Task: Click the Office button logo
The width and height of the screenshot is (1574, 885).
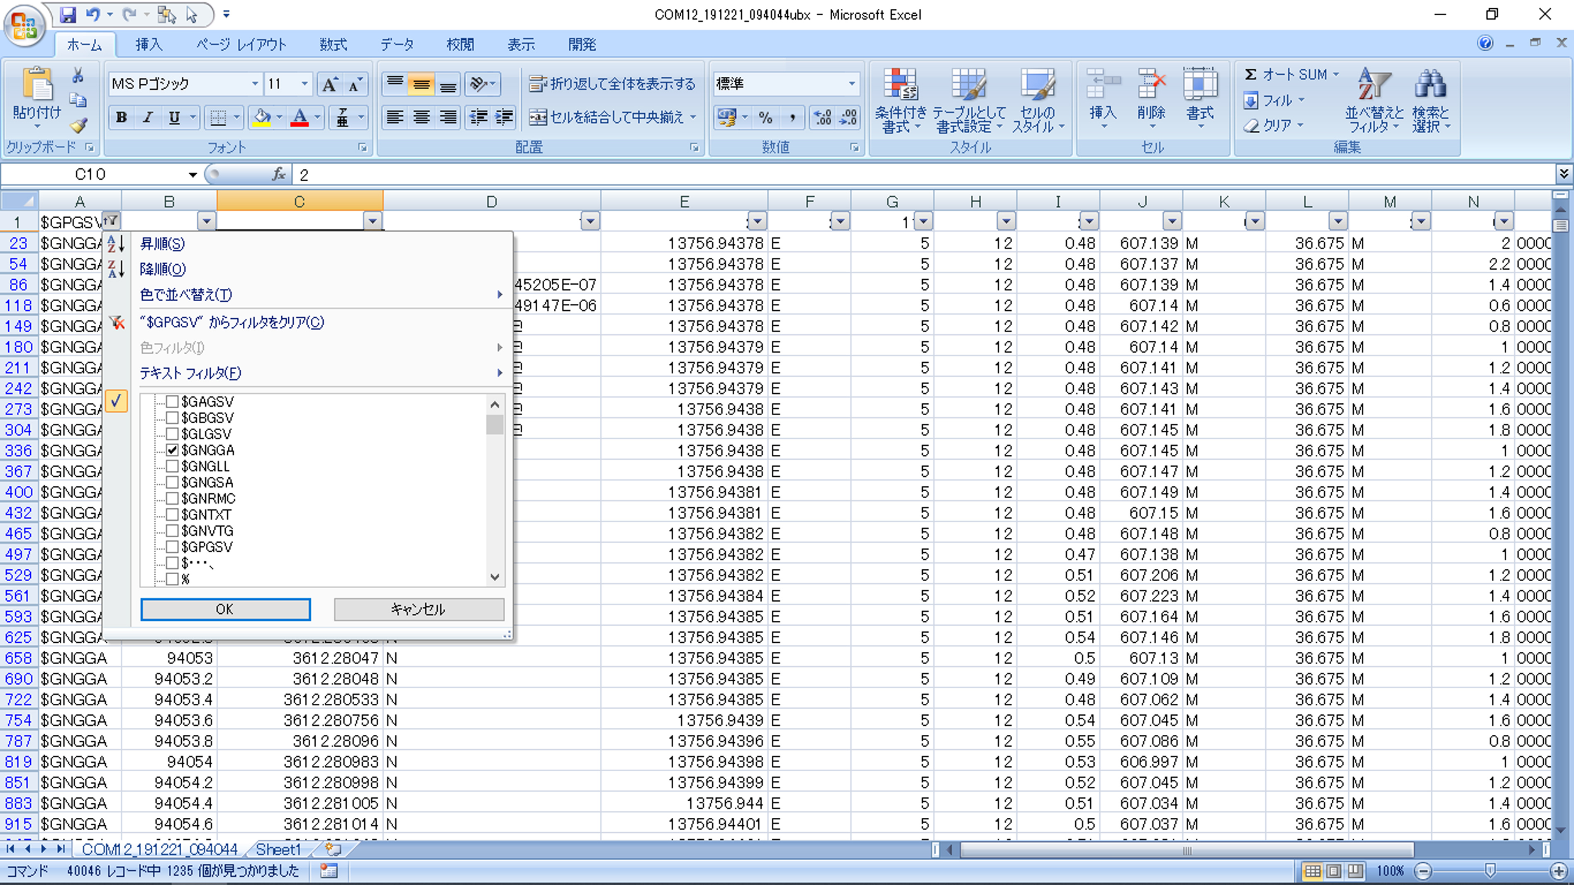Action: click(24, 26)
